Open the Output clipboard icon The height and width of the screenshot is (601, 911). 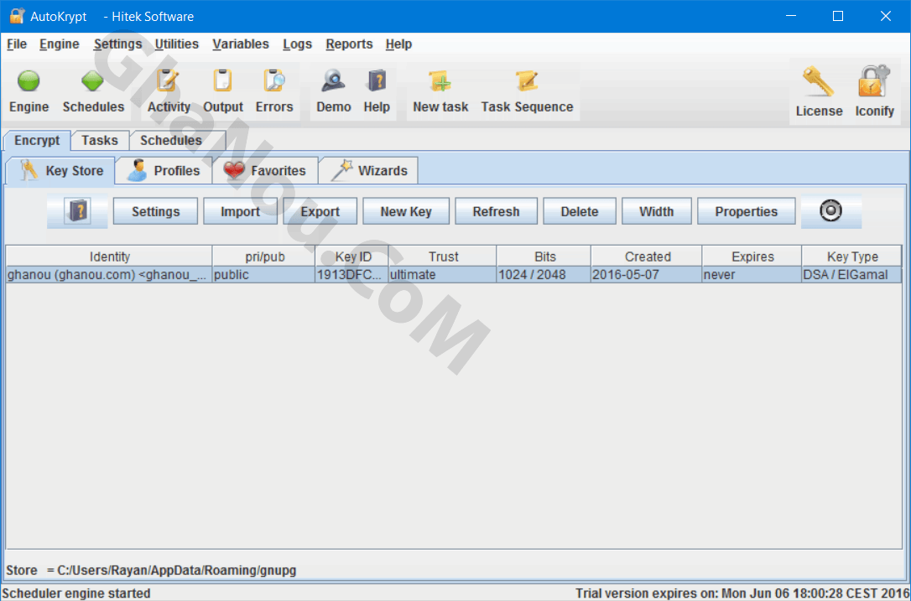[x=222, y=81]
